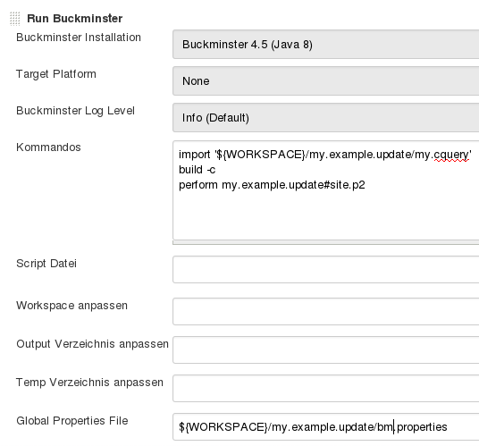
Task: Click the 'build -c' line in Kommandos
Action: pyautogui.click(x=197, y=170)
